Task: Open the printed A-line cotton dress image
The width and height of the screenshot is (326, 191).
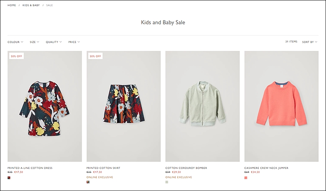Action: (45, 106)
